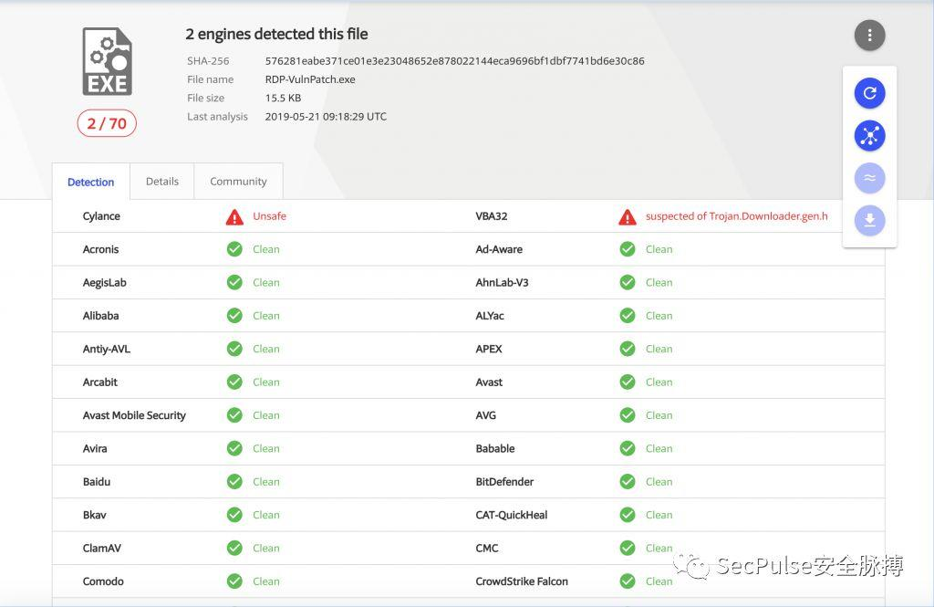The image size is (934, 607).
Task: Click the reanalyze refresh button
Action: pos(869,93)
